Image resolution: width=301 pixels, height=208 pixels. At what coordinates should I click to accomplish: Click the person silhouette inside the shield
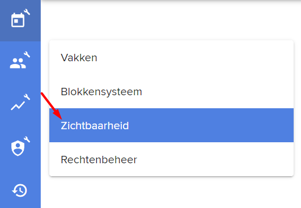(18, 147)
